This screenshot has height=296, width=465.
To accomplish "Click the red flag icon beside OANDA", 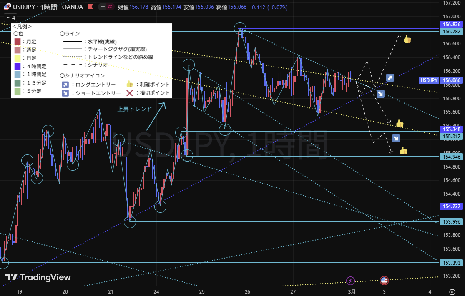I will tap(90, 7).
